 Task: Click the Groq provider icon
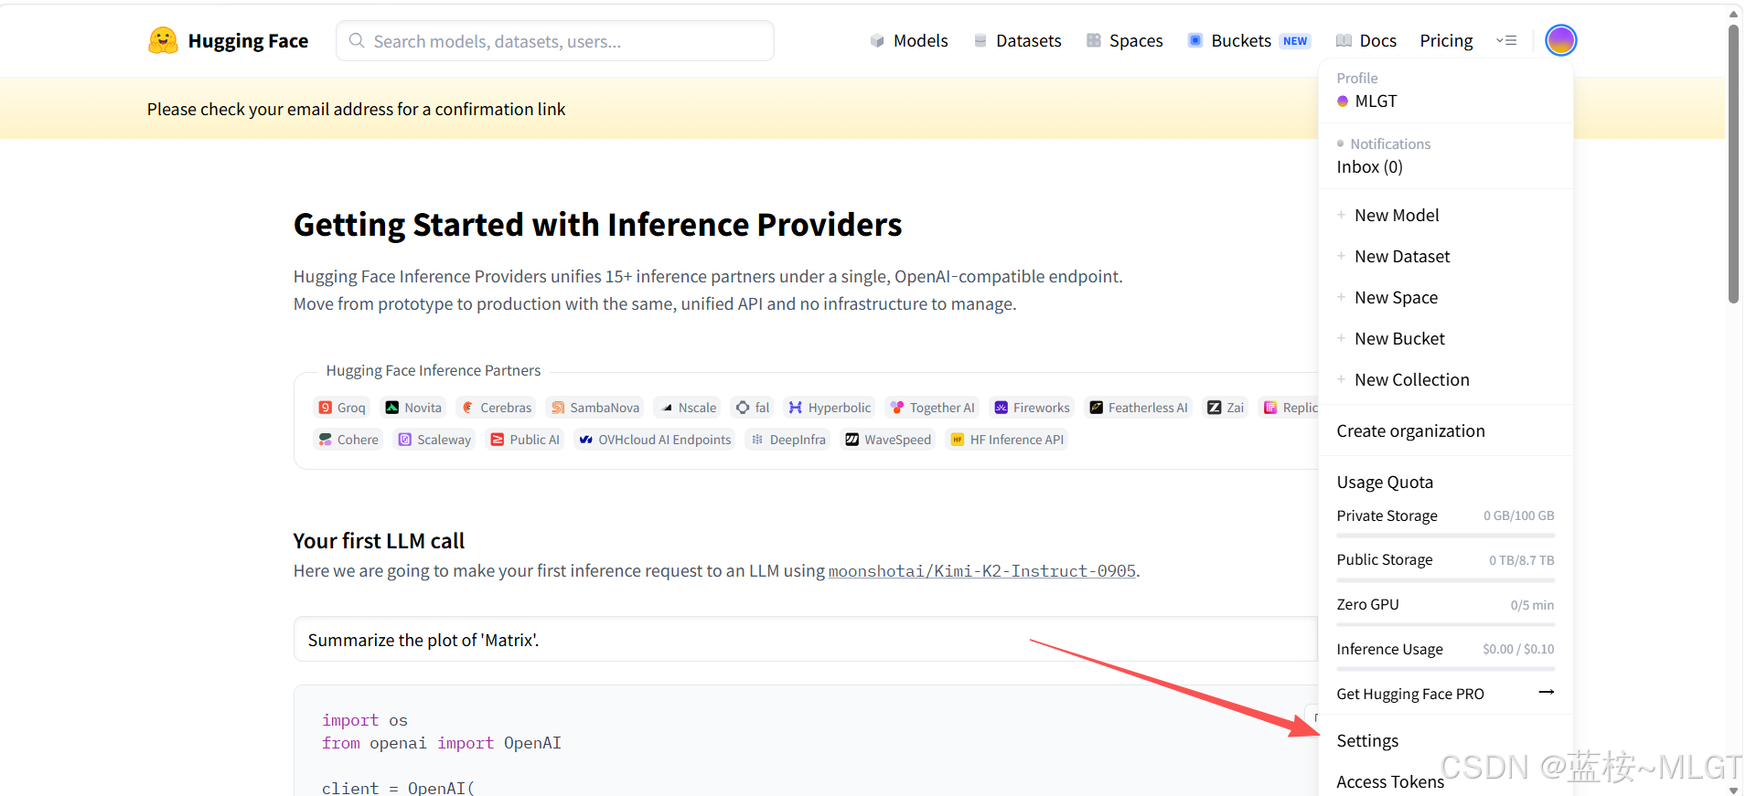click(326, 408)
